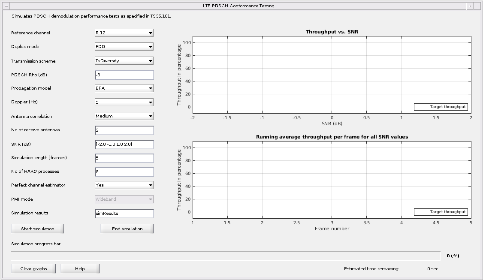Click the No of HARQ processes field
The width and height of the screenshot is (483, 280).
[x=124, y=172]
